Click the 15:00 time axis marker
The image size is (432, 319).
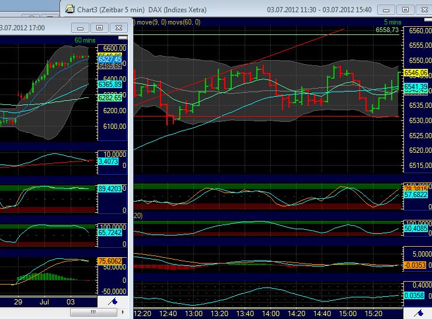pos(347,313)
